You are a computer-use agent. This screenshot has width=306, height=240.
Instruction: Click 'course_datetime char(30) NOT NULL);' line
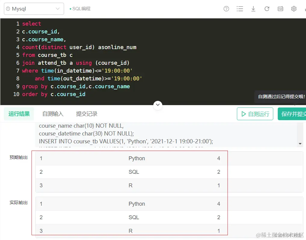(x=86, y=133)
